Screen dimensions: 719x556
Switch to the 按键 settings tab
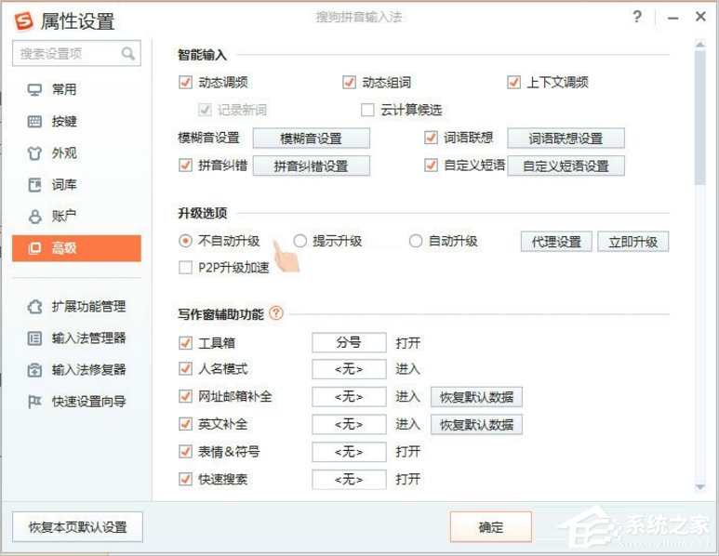(x=76, y=122)
